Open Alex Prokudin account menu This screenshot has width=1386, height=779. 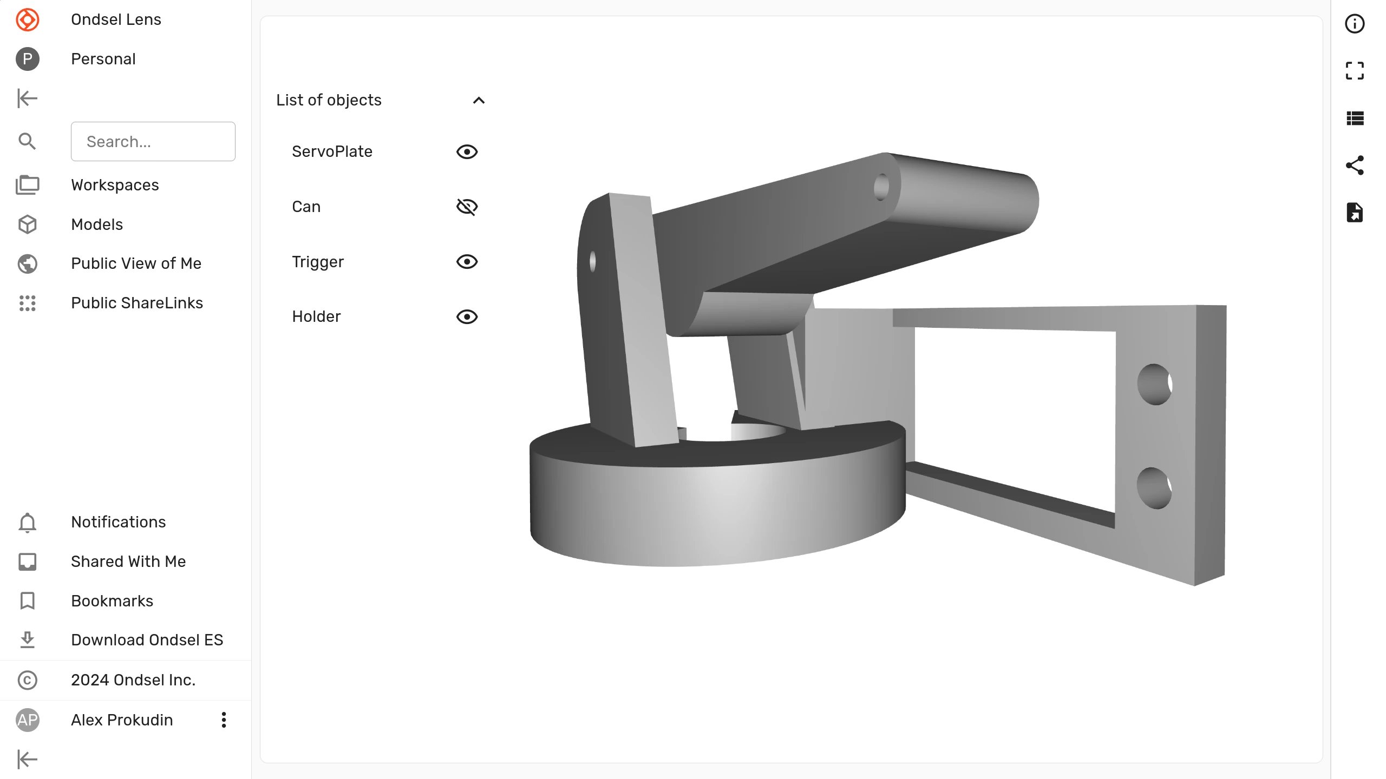click(x=225, y=720)
